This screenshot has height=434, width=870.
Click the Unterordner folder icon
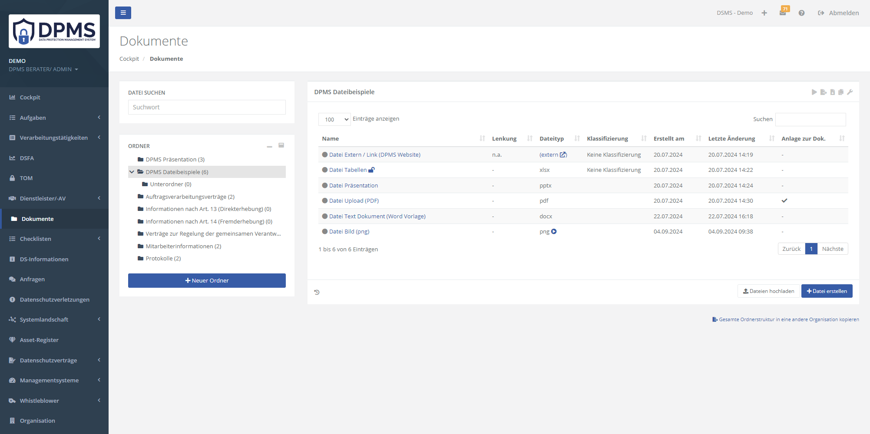click(145, 184)
